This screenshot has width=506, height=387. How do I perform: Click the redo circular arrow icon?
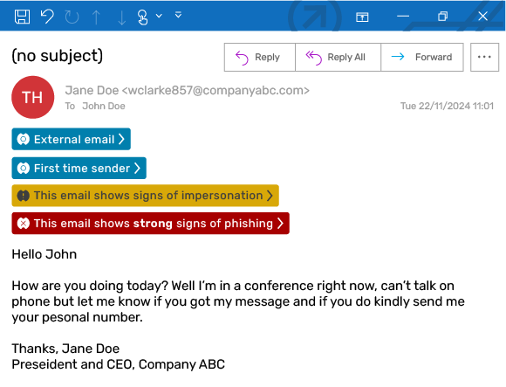point(72,17)
